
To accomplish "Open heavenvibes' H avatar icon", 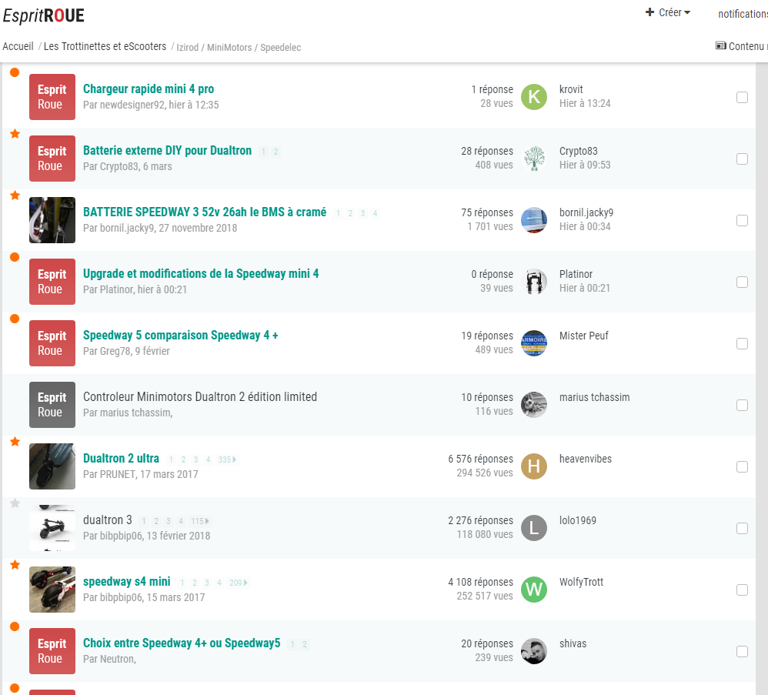I will coord(534,466).
